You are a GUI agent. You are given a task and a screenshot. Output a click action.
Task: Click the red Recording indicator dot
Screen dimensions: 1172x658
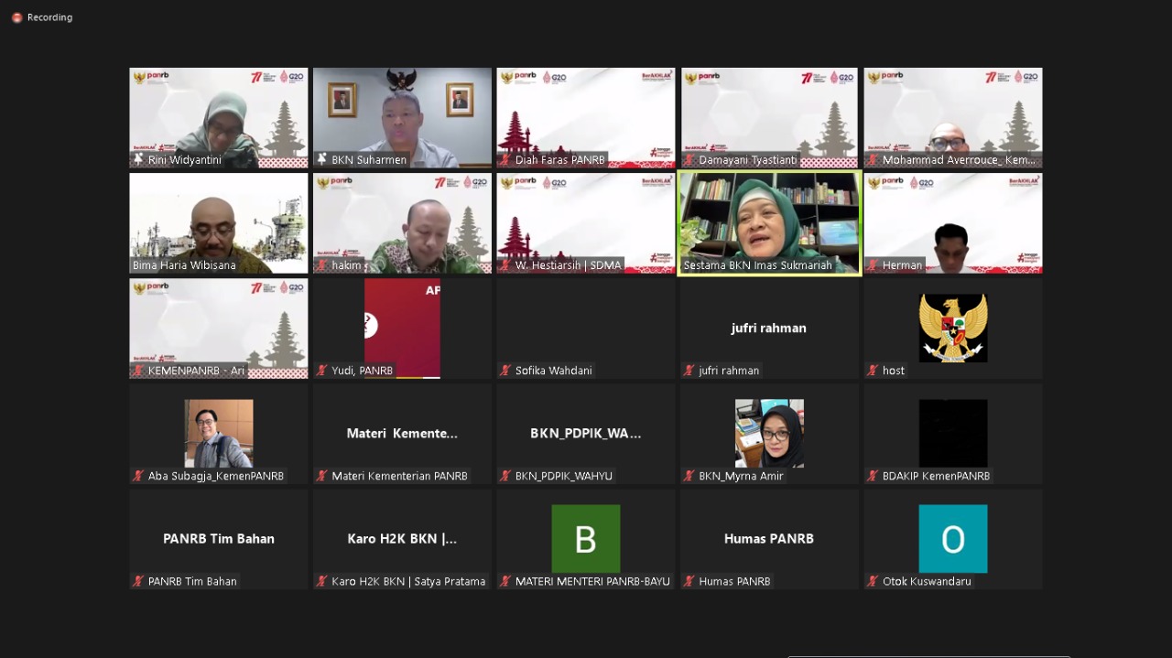point(16,17)
